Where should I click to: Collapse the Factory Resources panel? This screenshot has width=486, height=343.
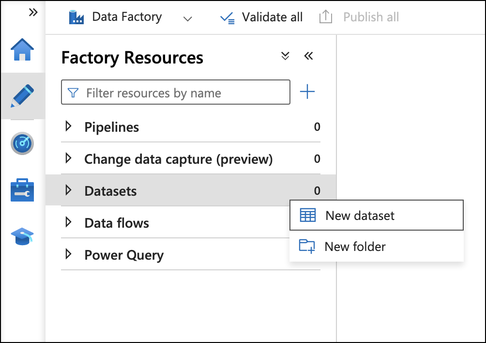click(308, 56)
